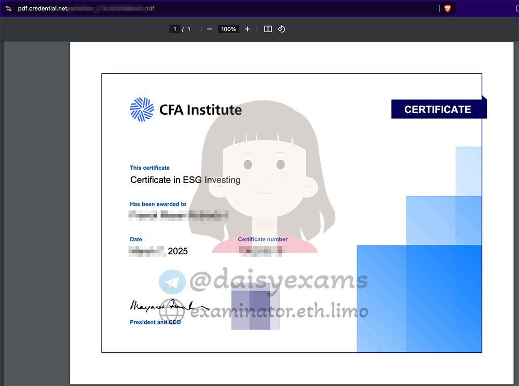Viewport: 519px width, 386px height.
Task: Click the @daisyexams watermark text
Action: pos(279,281)
